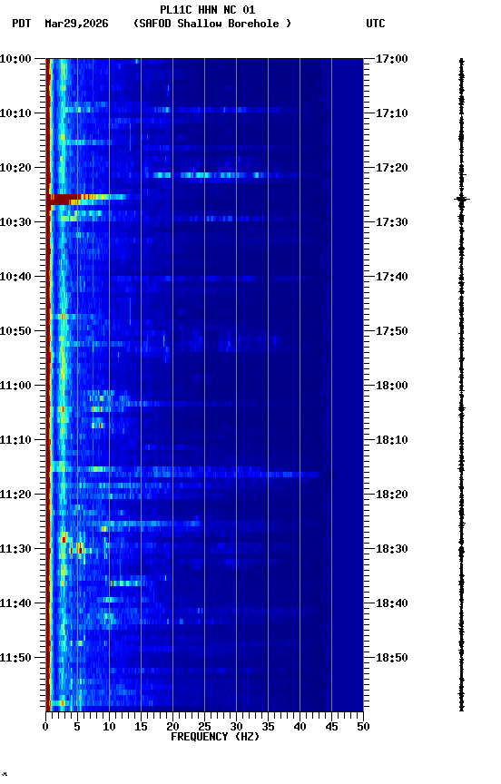Click the 17:10 UTC time label
501x784 pixels.
[392, 113]
